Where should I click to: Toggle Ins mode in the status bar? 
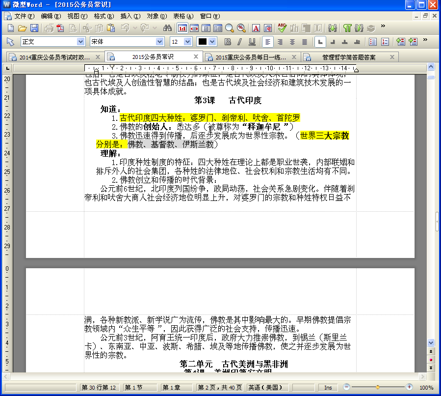[328, 388]
